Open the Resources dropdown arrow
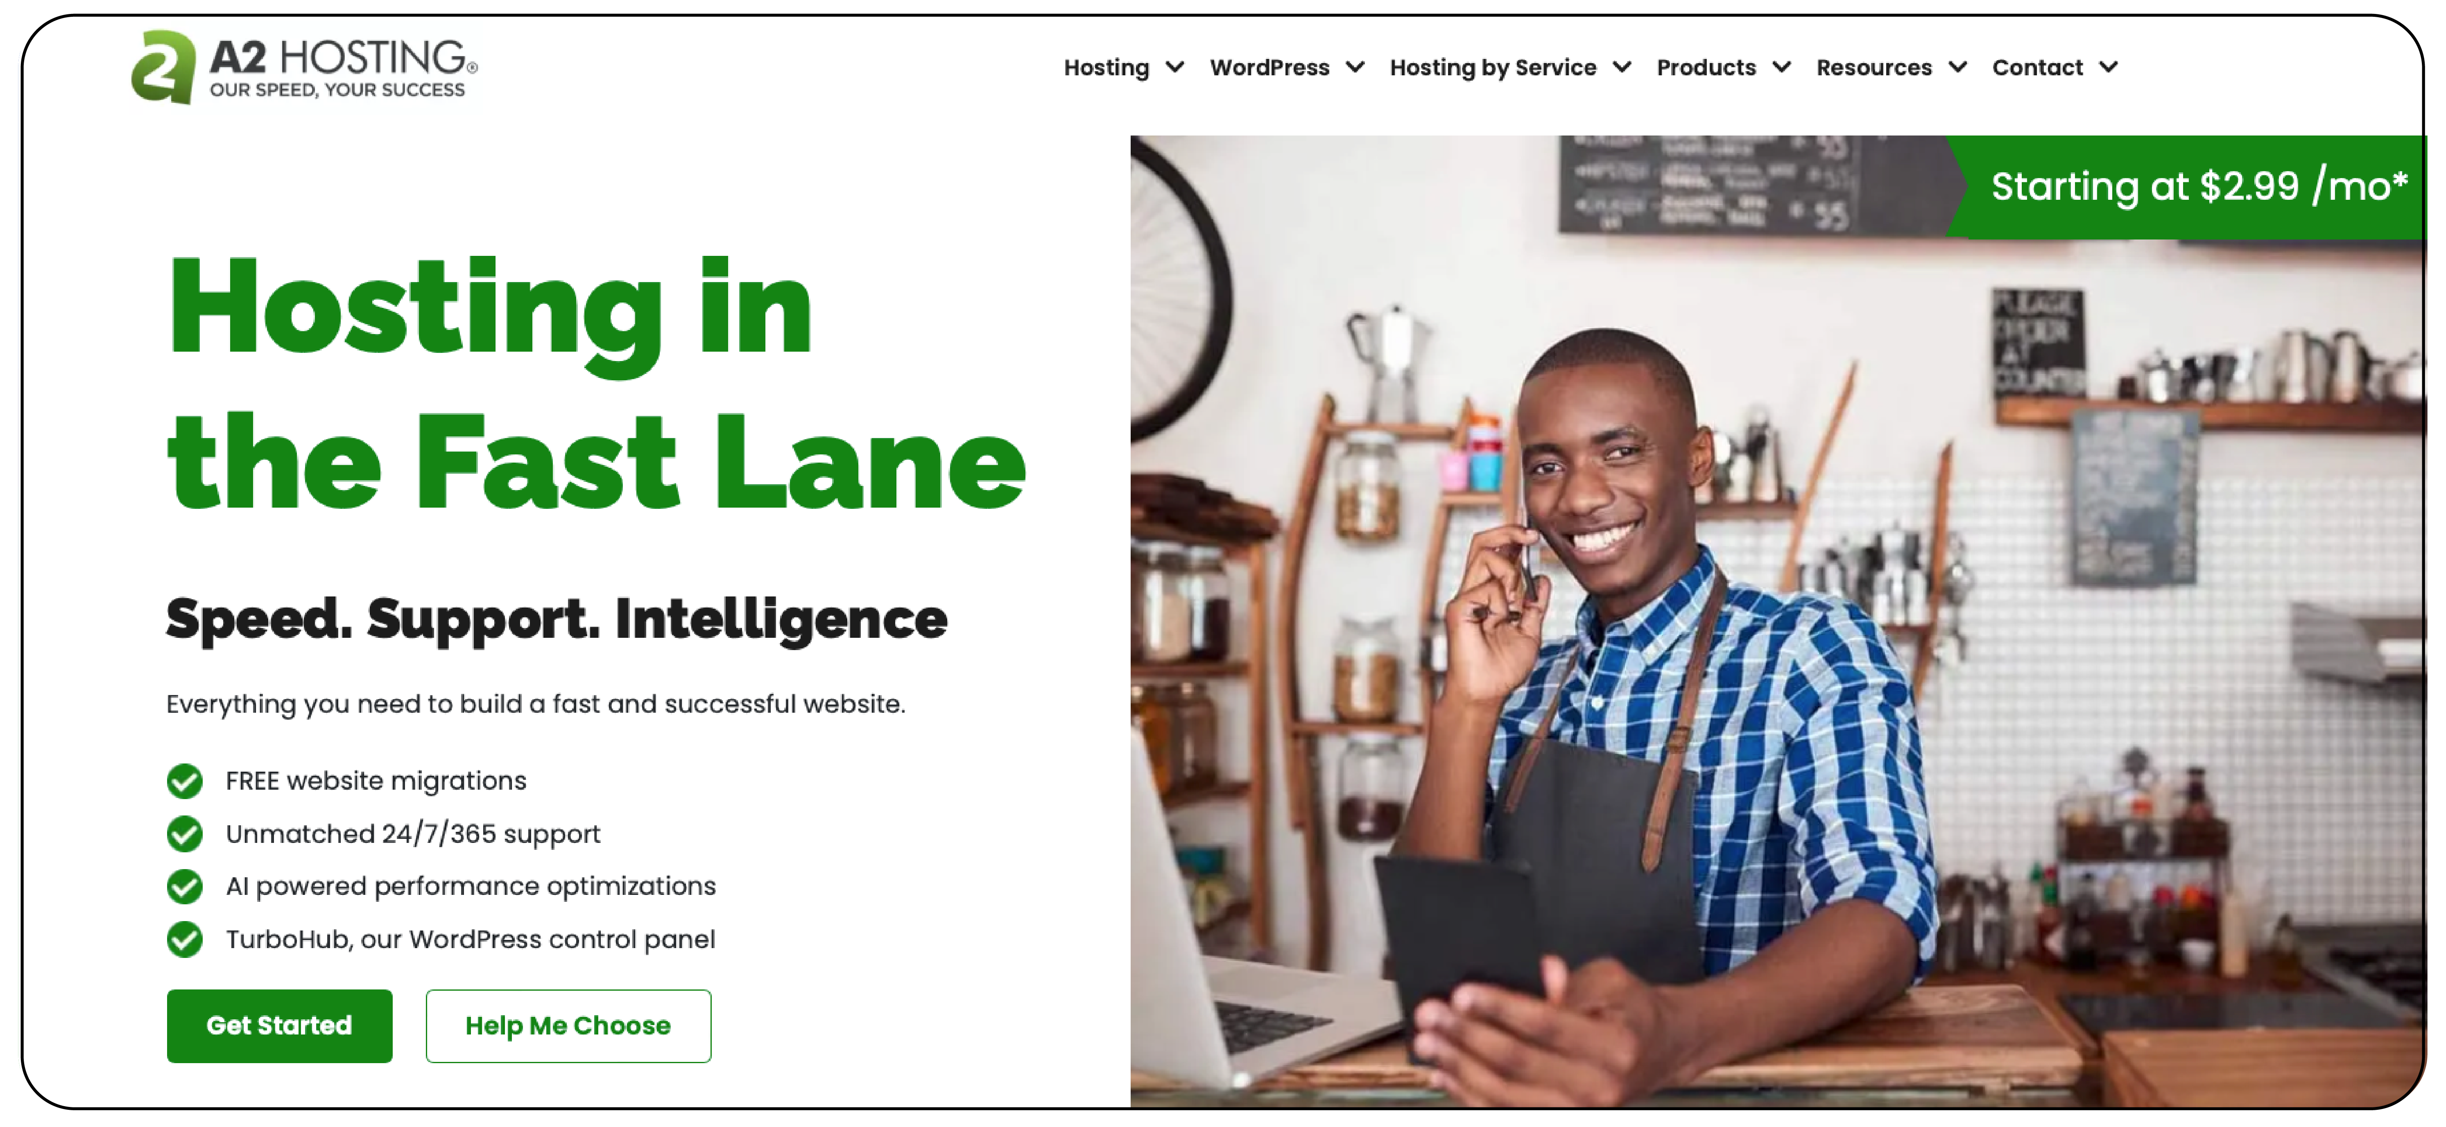Viewport: 2446px width, 1127px height. click(1957, 68)
